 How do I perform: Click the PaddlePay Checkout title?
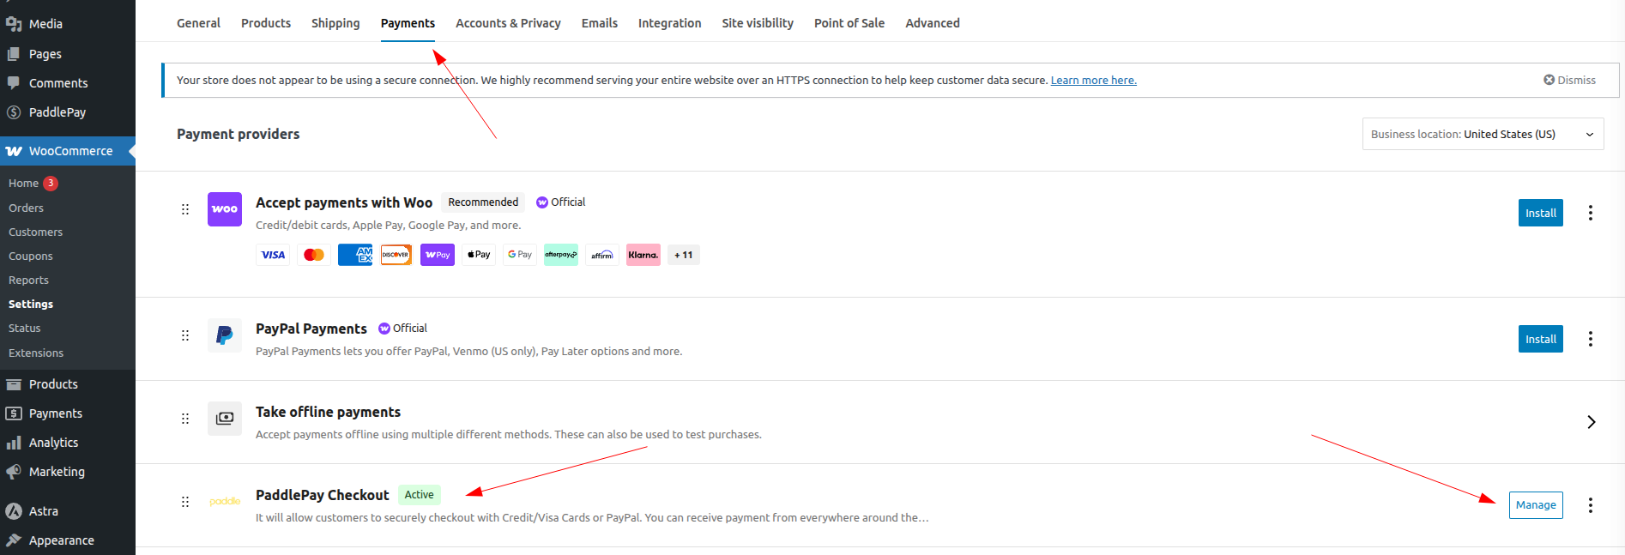(x=323, y=495)
